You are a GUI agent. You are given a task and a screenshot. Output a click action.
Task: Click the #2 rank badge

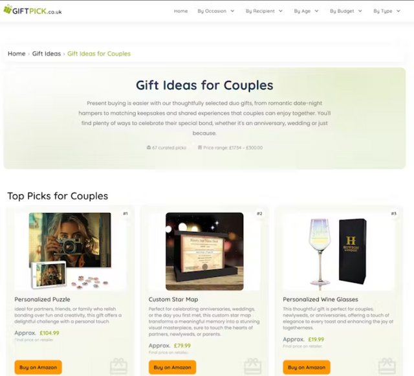pos(259,214)
